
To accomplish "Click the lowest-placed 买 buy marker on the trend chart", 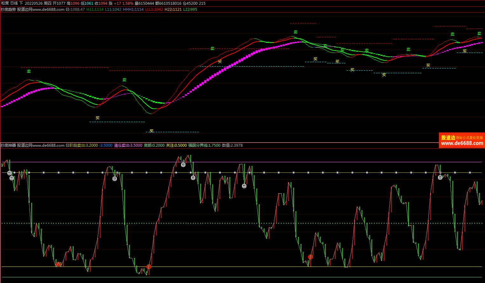I will 152,131.
